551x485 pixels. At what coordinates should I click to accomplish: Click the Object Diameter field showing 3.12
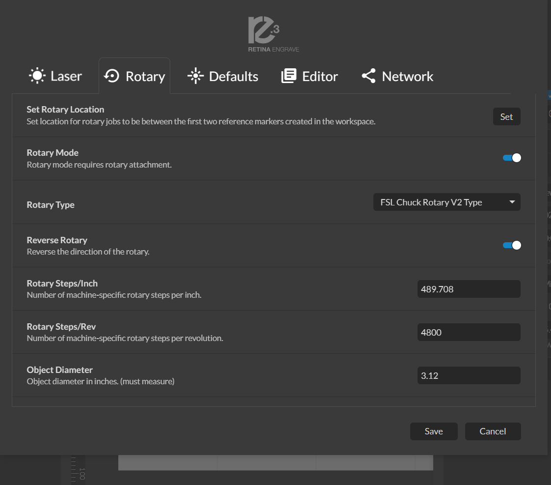[469, 375]
